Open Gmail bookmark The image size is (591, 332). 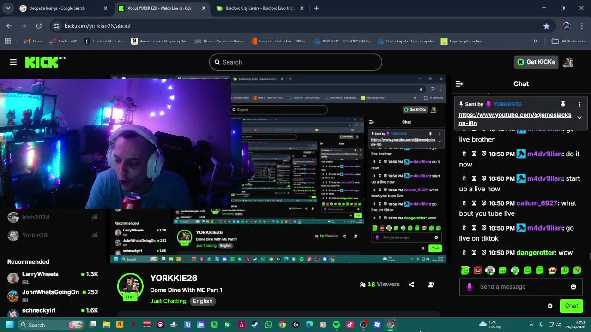(x=33, y=41)
